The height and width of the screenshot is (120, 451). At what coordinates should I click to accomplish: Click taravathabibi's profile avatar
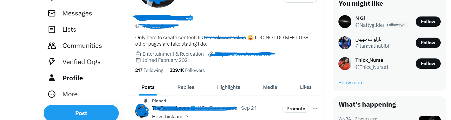pyautogui.click(x=345, y=43)
